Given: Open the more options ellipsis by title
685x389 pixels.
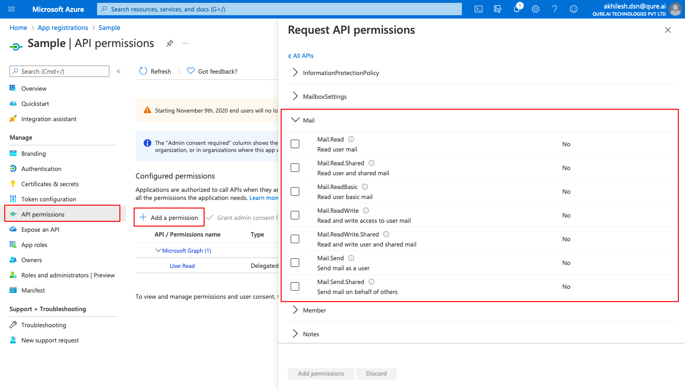Looking at the screenshot, I should pyautogui.click(x=185, y=43).
